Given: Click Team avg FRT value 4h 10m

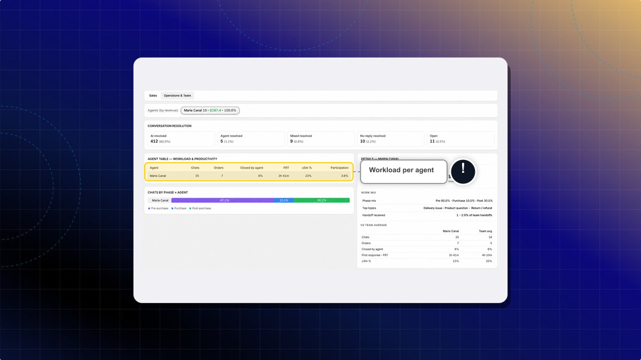Looking at the screenshot, I should point(487,255).
